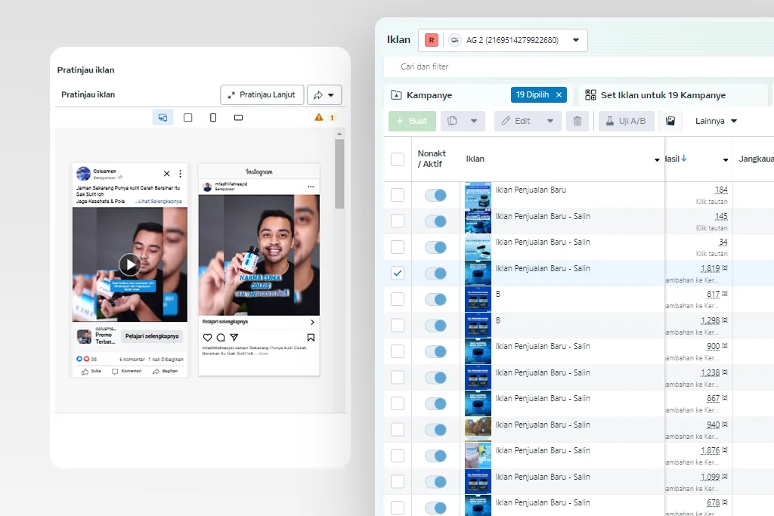Click the duplicate copy icon button
The width and height of the screenshot is (774, 516).
tap(453, 121)
